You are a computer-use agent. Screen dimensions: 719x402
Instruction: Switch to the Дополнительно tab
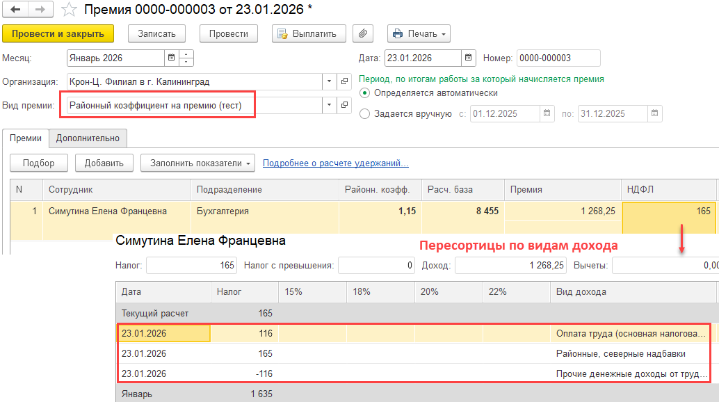[88, 138]
